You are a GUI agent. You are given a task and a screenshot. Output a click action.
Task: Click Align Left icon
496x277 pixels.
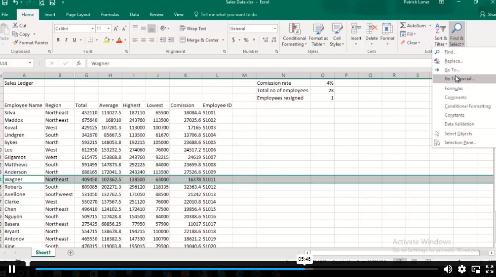[135, 40]
